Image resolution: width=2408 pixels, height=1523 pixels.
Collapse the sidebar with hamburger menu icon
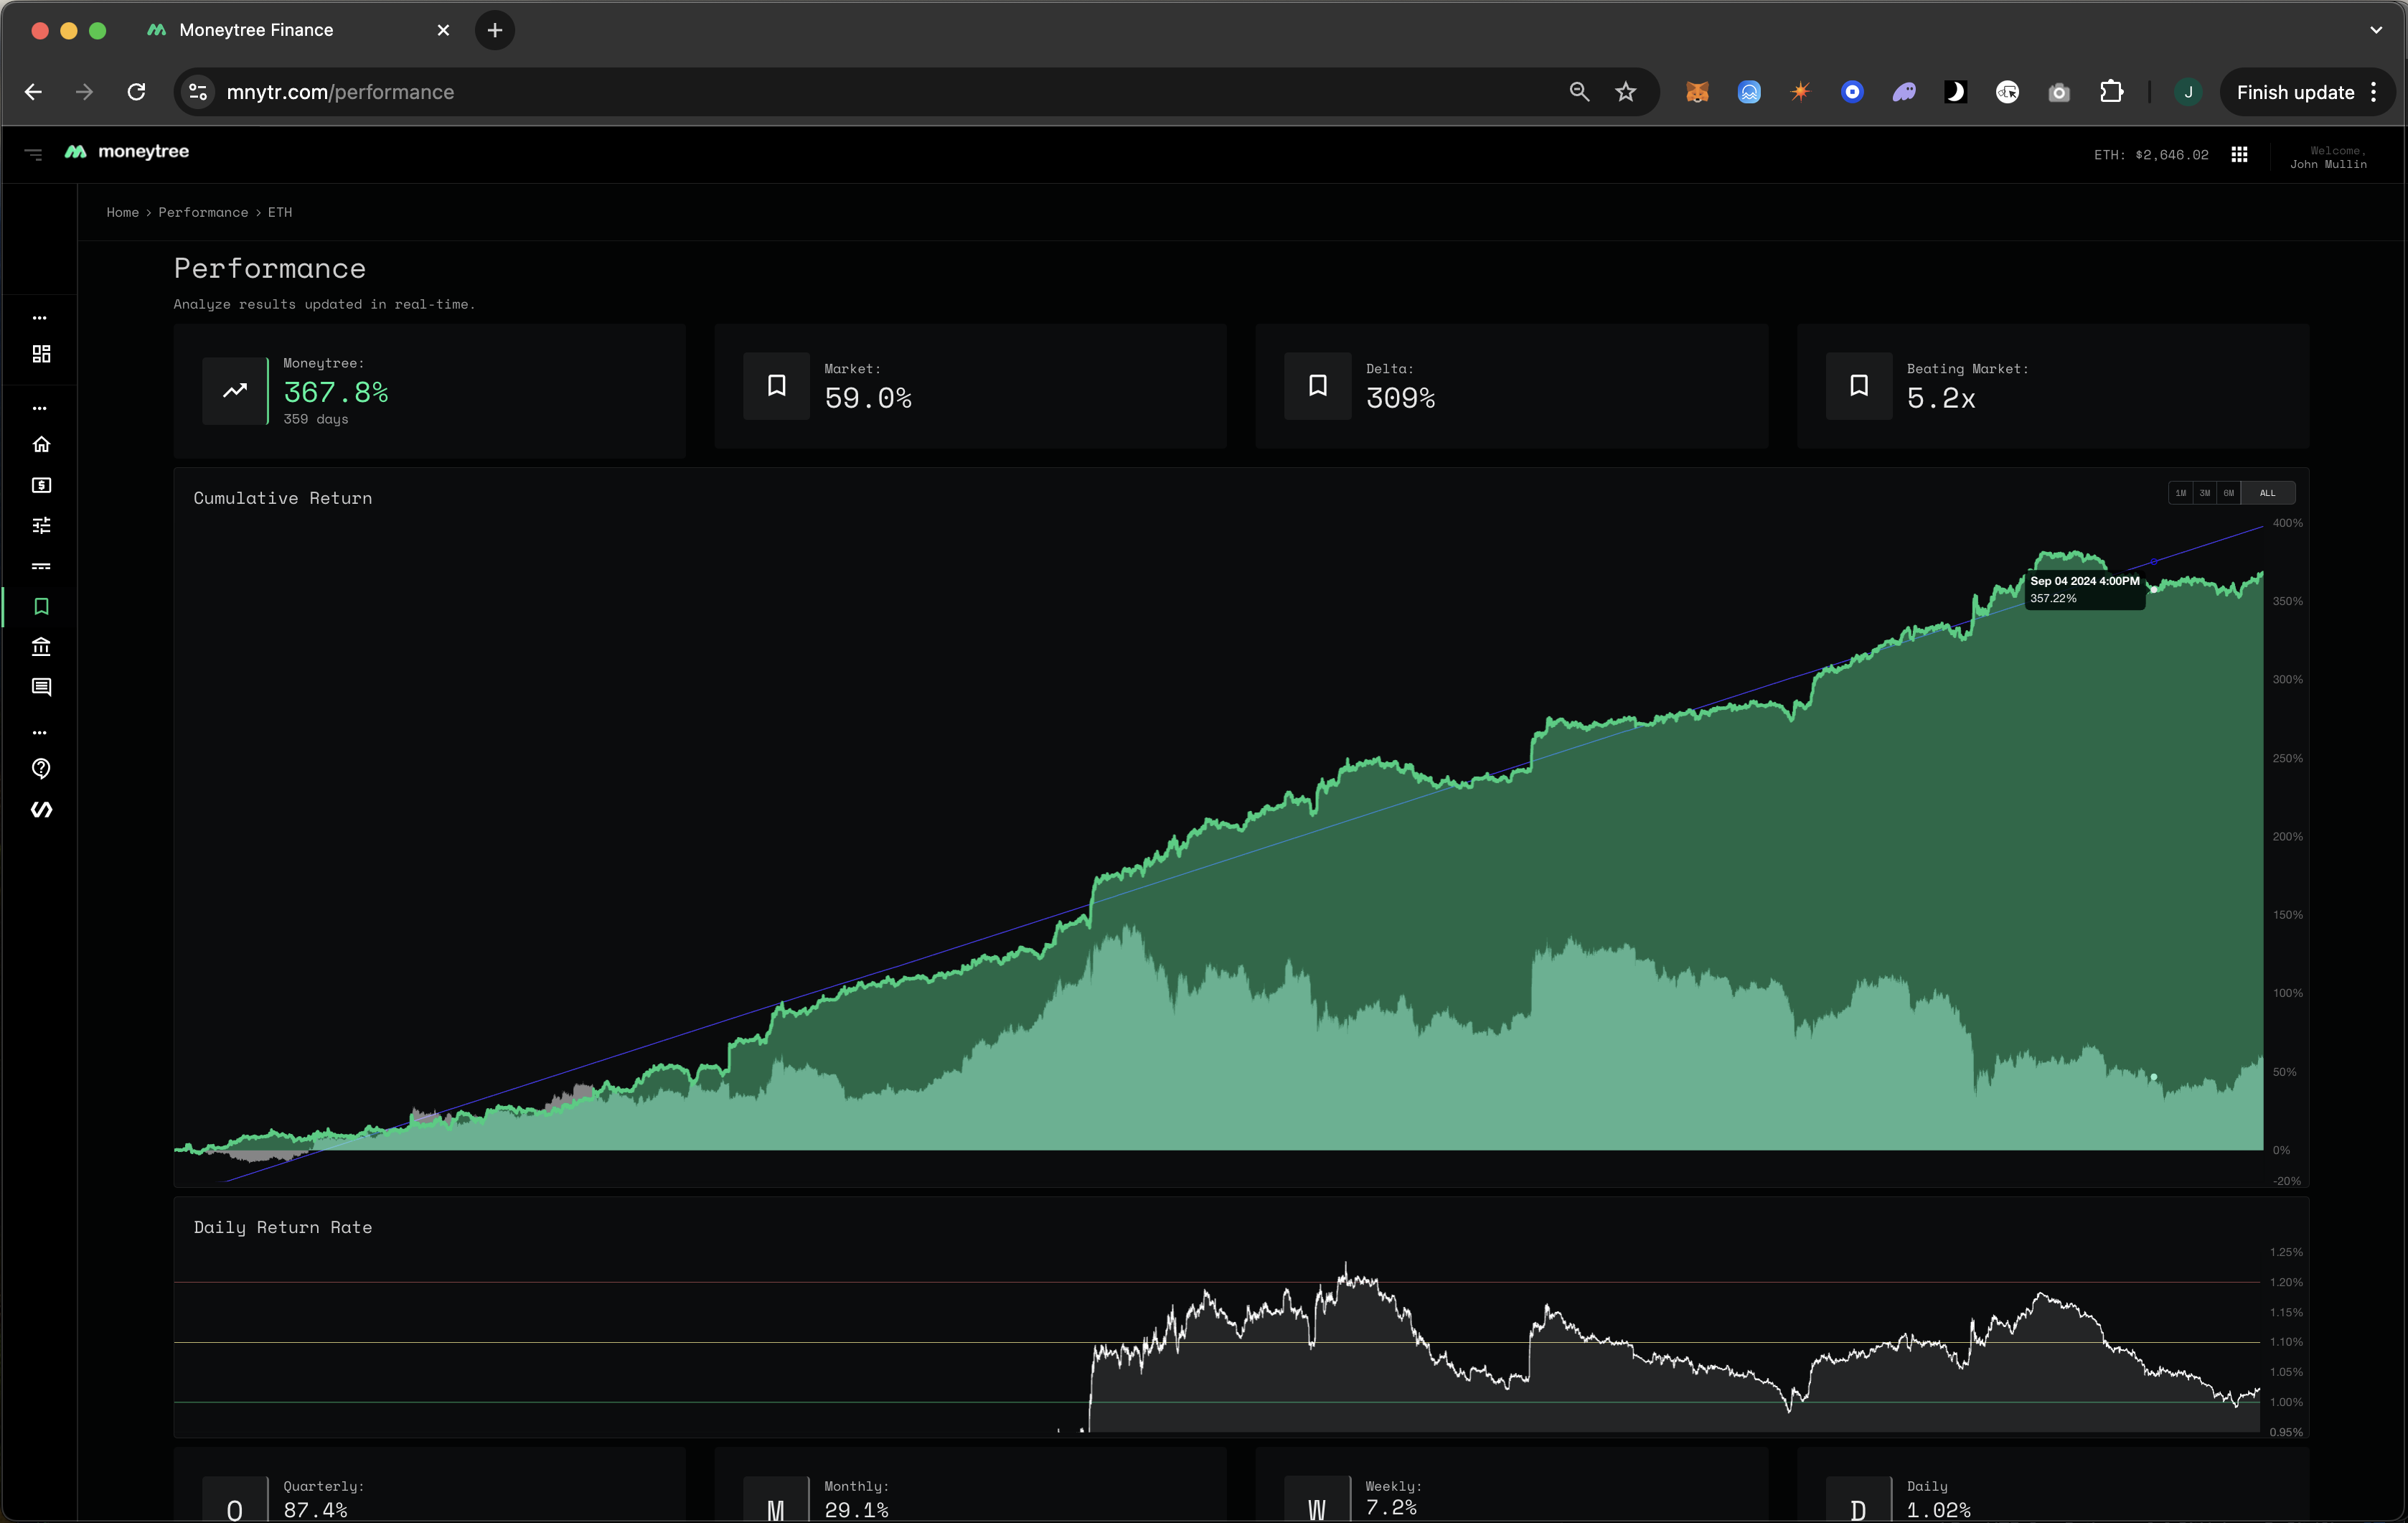pos(33,154)
